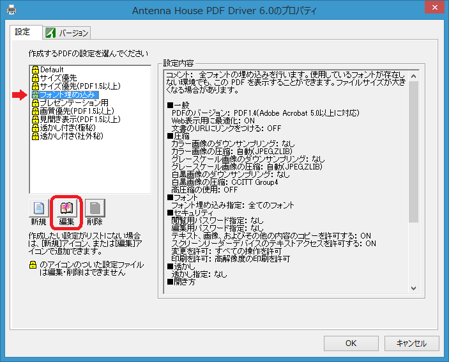Click the 新規 (new setting) icon
Image resolution: width=449 pixels, height=362 pixels.
tap(39, 208)
